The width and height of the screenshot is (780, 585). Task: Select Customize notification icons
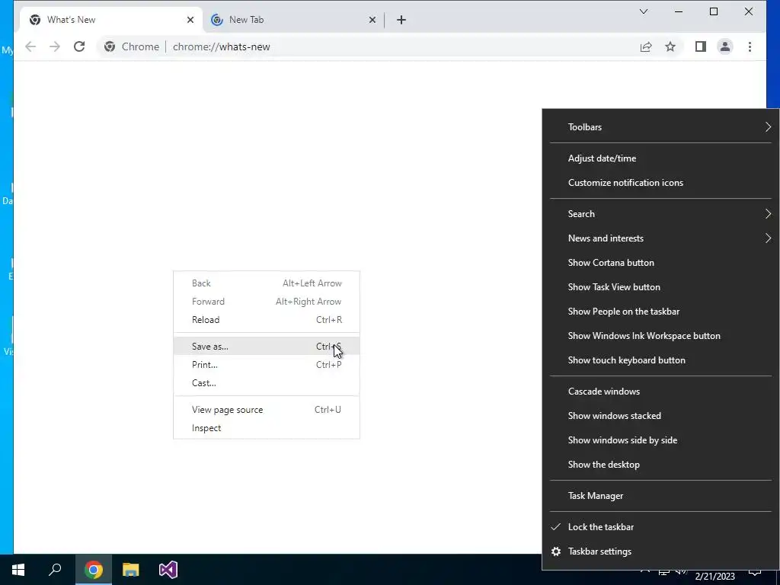tap(660, 183)
